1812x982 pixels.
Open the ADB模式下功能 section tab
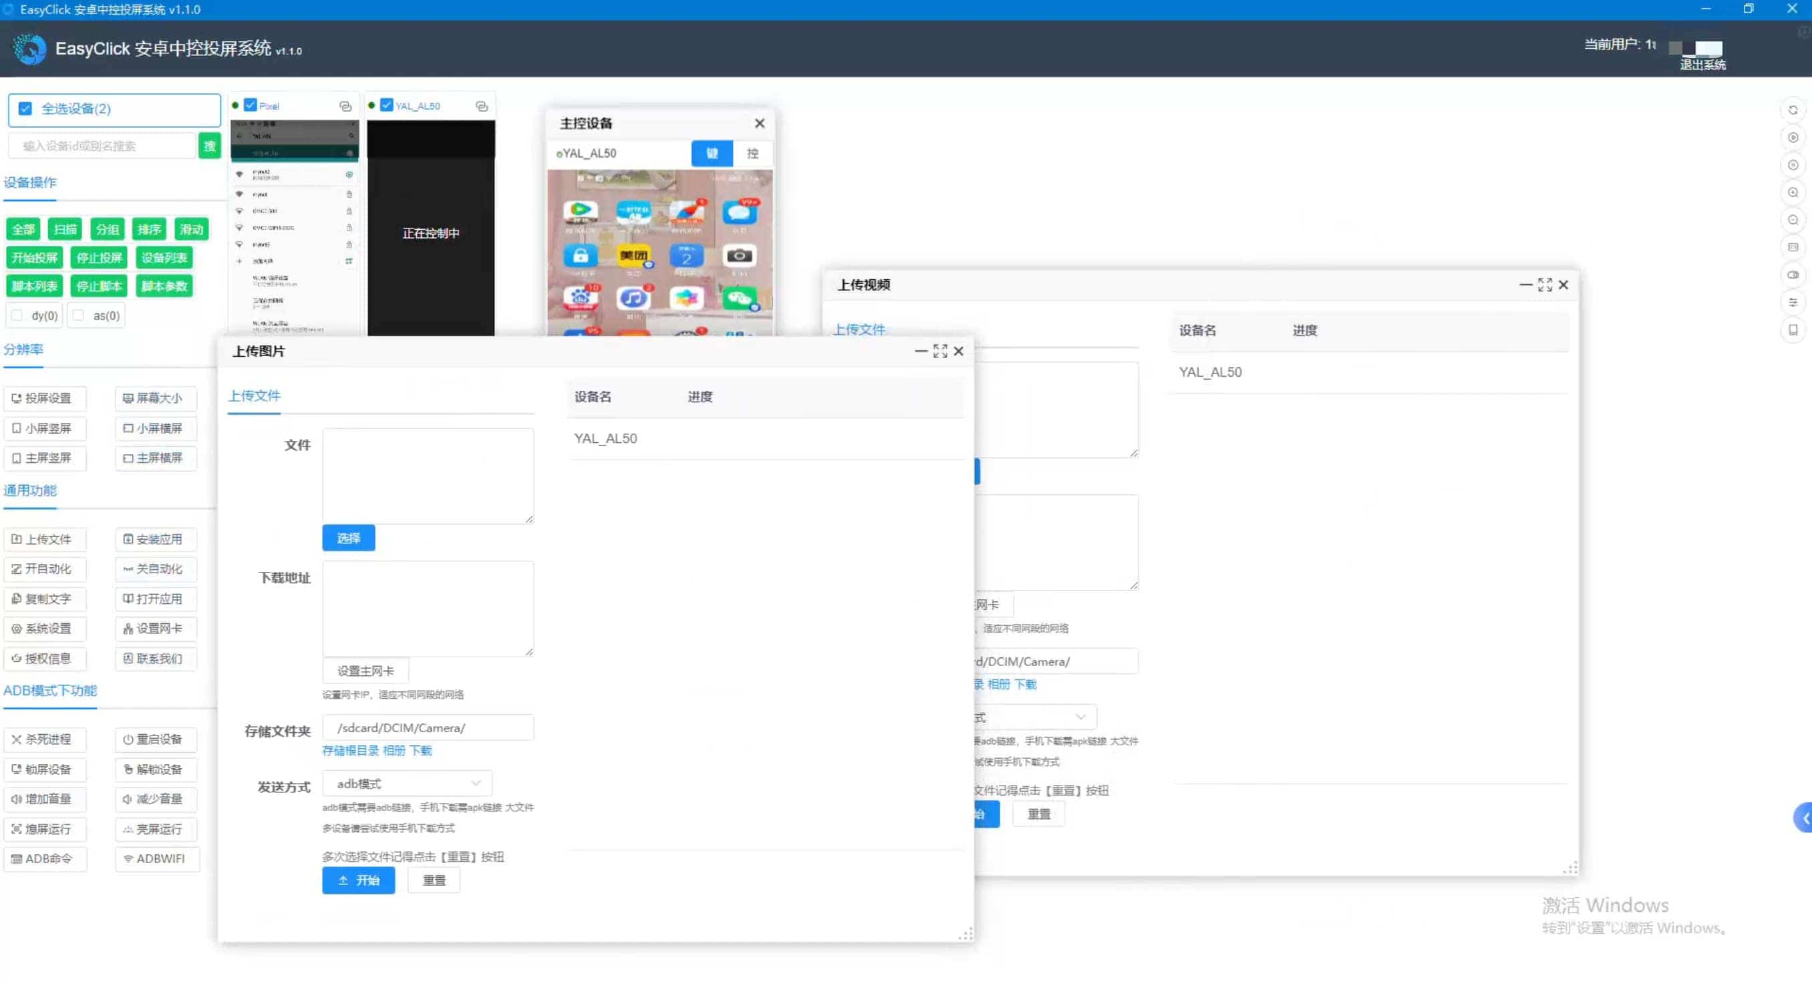coord(50,690)
